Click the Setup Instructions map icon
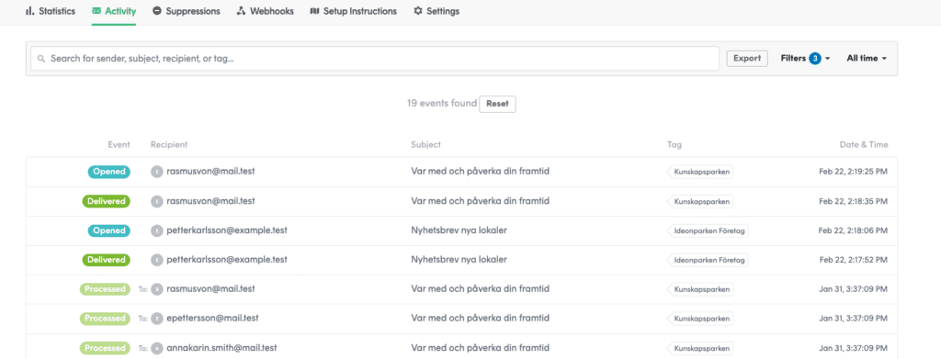 (314, 11)
